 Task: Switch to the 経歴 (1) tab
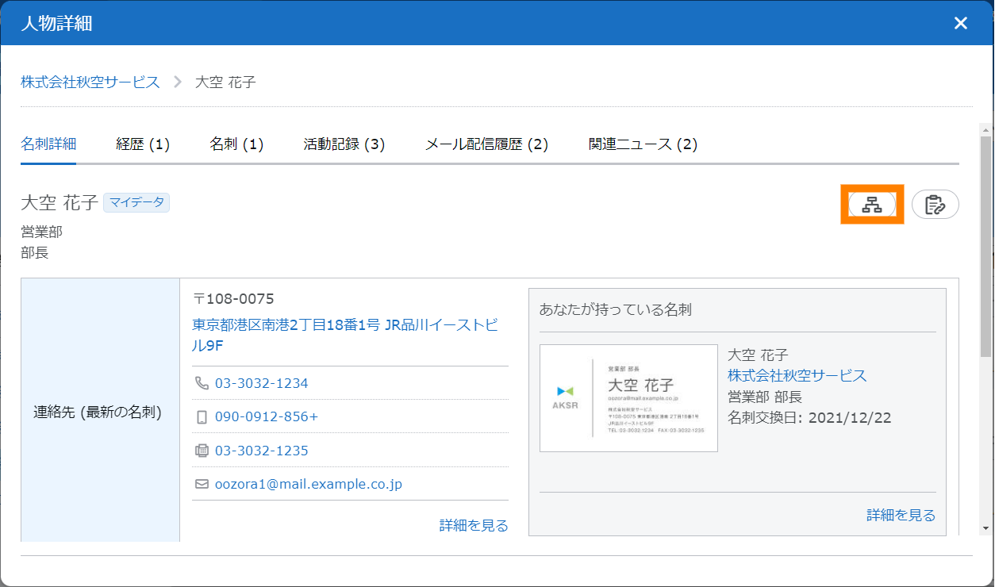coord(143,144)
